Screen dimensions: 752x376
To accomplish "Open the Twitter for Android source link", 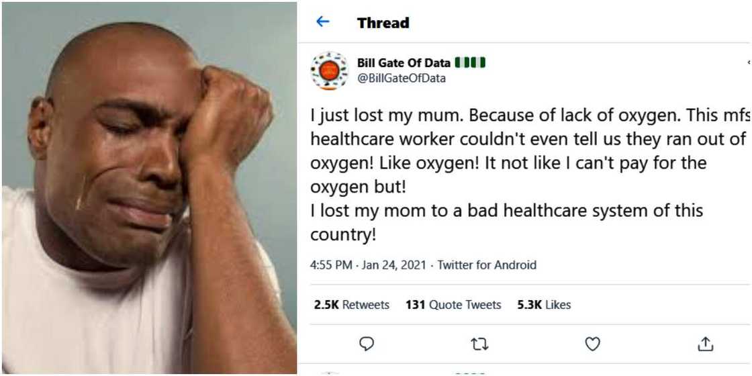I will [487, 265].
